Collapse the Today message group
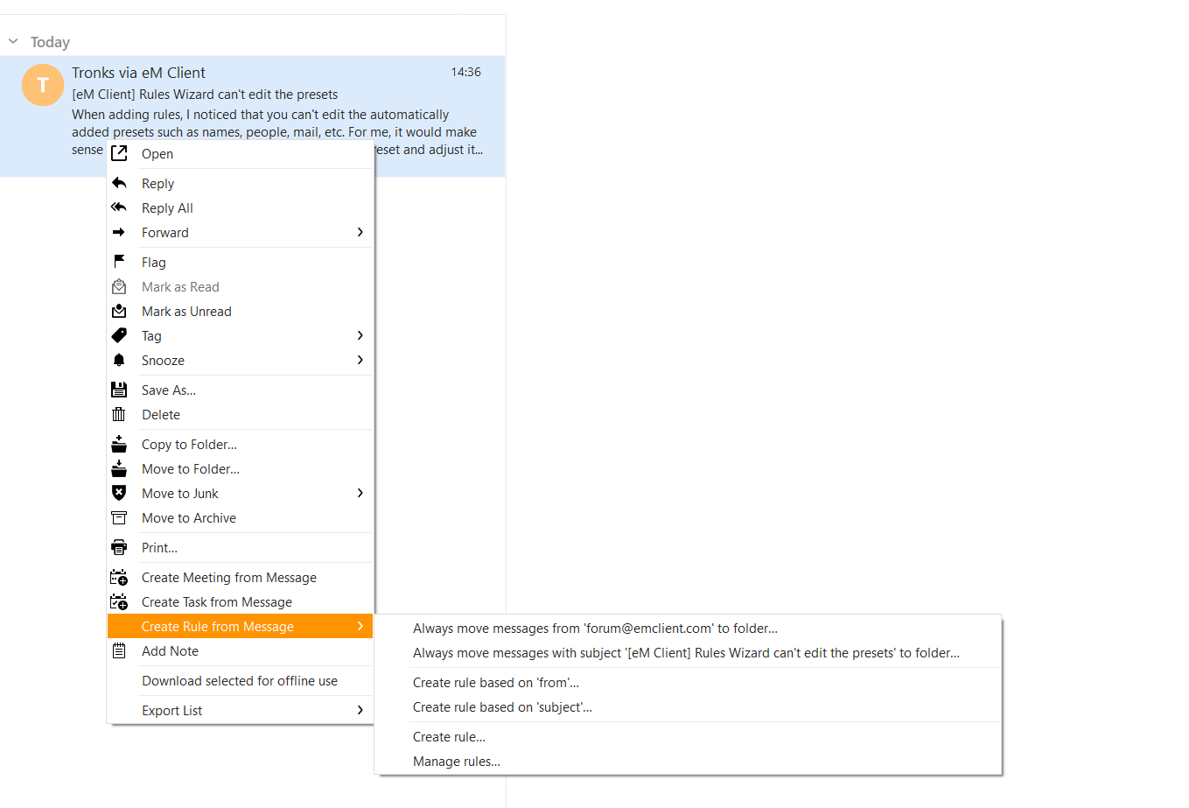This screenshot has height=808, width=1189. [x=13, y=41]
